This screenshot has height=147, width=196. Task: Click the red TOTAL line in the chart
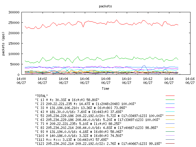[x=102, y=23]
